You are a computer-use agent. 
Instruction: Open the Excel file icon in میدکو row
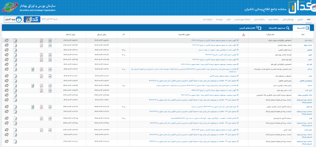[33, 69]
